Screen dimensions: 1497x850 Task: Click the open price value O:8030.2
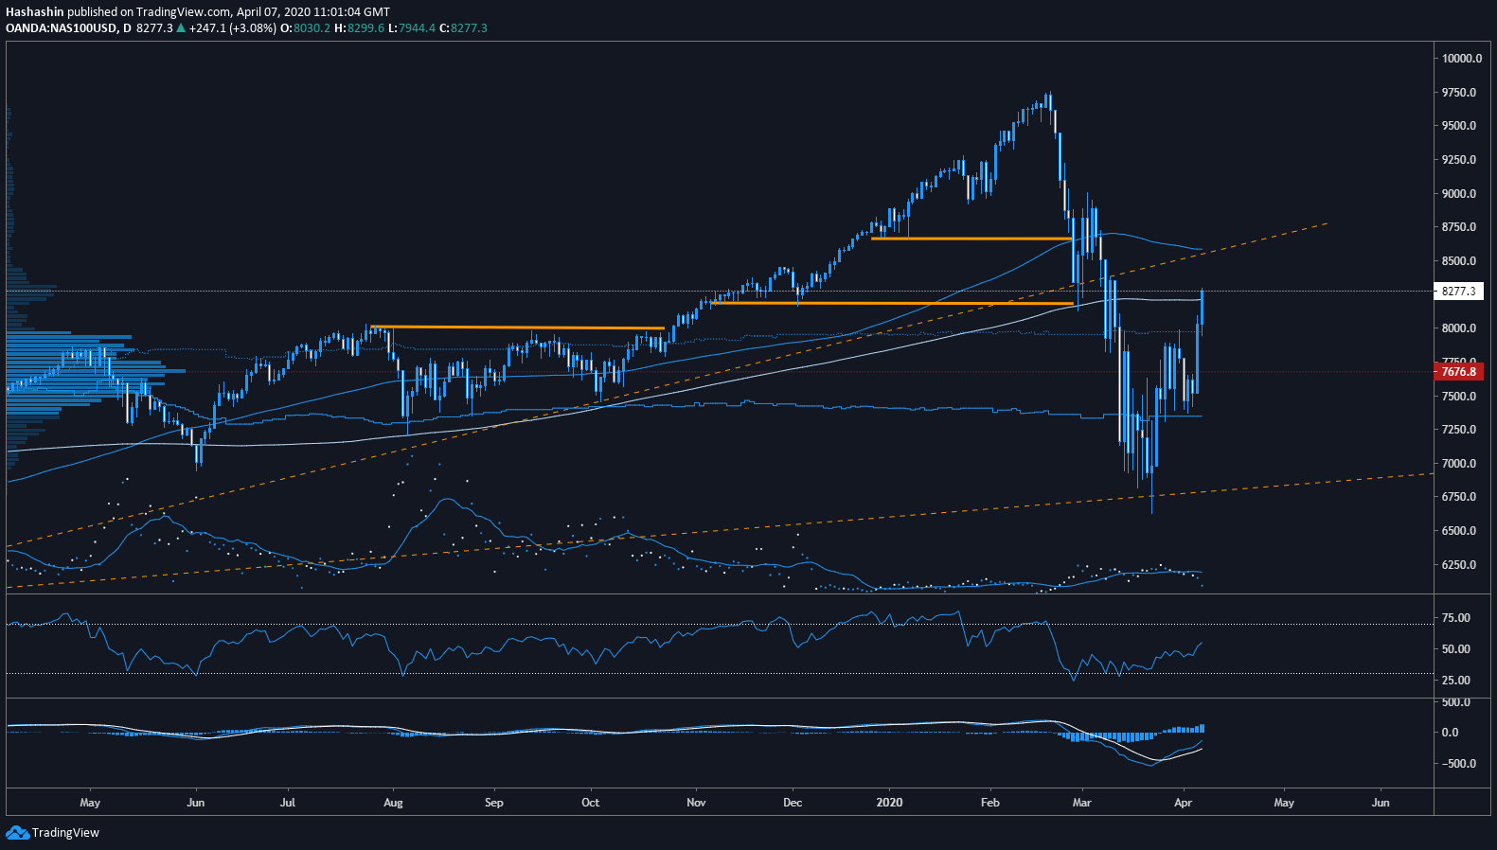[306, 28]
